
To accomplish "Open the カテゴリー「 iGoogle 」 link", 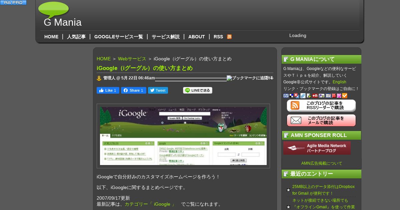I will point(150,204).
